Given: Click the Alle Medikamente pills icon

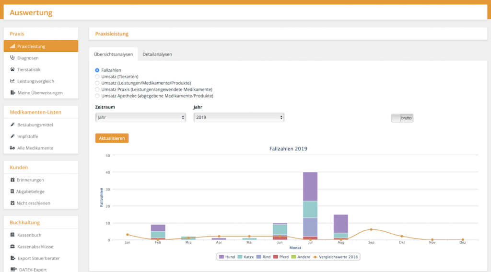Looking at the screenshot, I should click(x=12, y=148).
